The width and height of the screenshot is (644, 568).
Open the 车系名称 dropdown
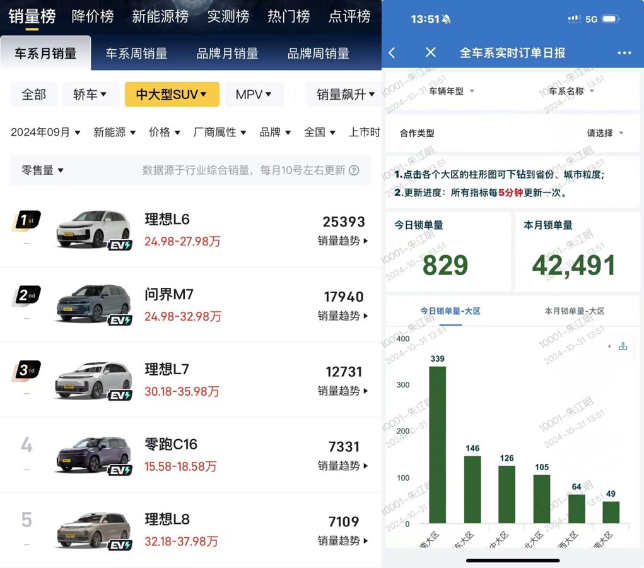(x=571, y=92)
